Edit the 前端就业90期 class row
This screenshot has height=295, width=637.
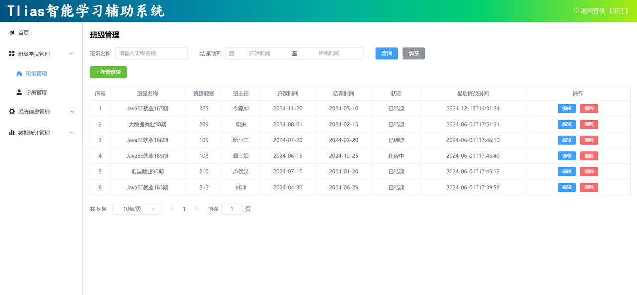(x=566, y=171)
